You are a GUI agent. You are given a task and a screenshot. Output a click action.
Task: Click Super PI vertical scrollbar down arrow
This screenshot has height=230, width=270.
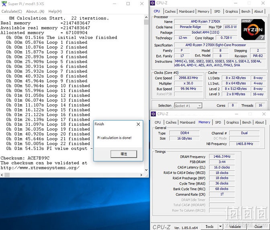[x=146, y=170]
